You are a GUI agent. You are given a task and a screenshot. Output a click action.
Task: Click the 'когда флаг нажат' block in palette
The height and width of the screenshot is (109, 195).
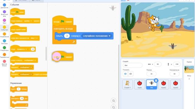click(x=17, y=12)
